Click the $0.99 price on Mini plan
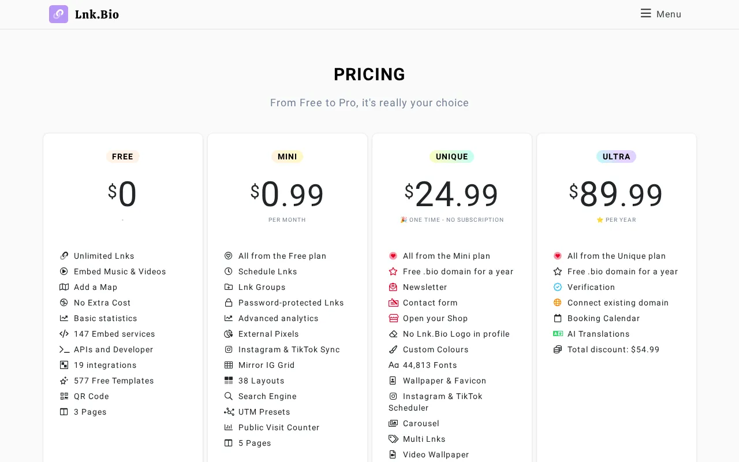 (x=288, y=194)
